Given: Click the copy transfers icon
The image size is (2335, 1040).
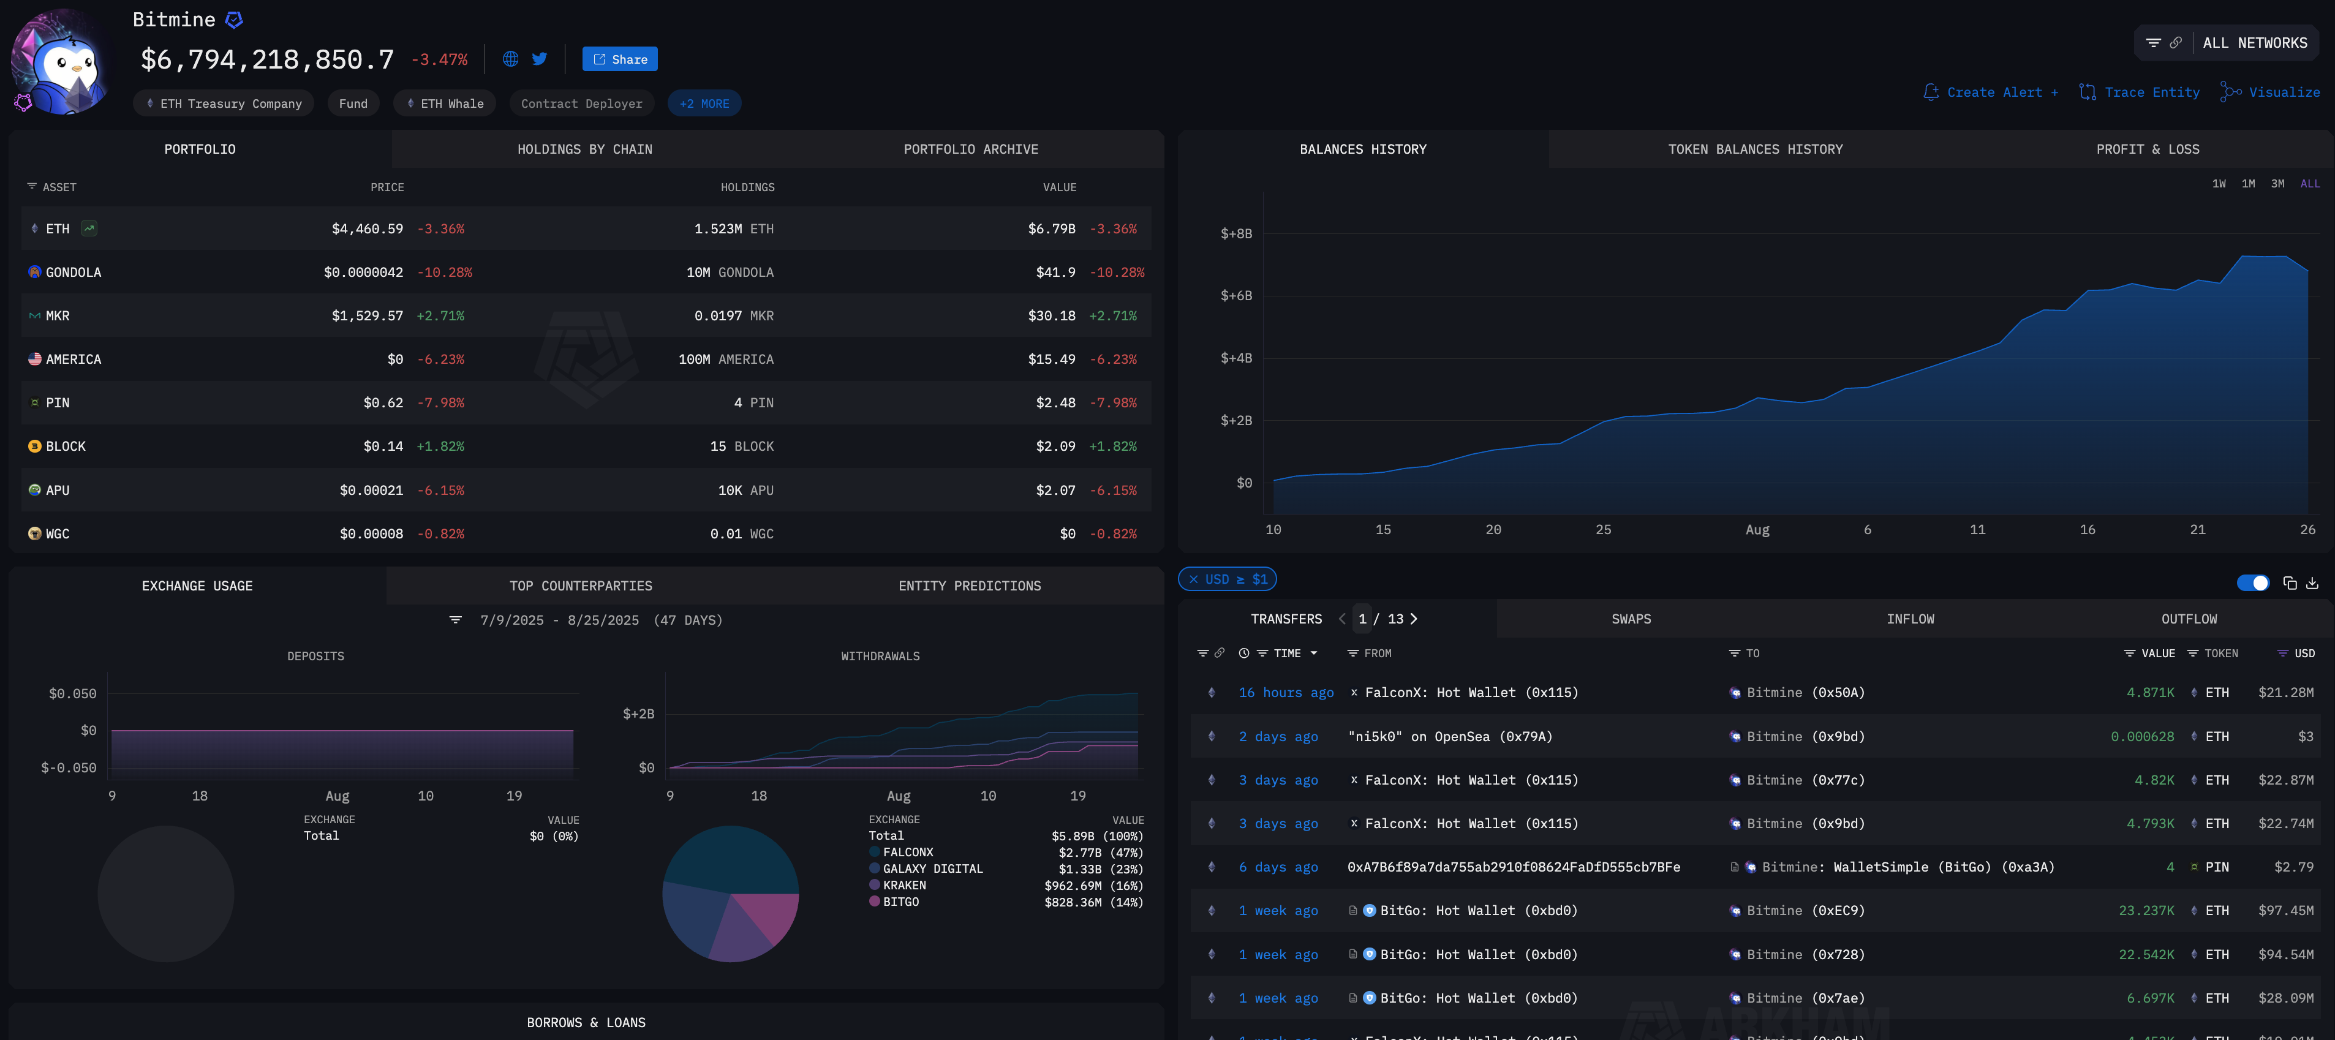Looking at the screenshot, I should click(2290, 583).
